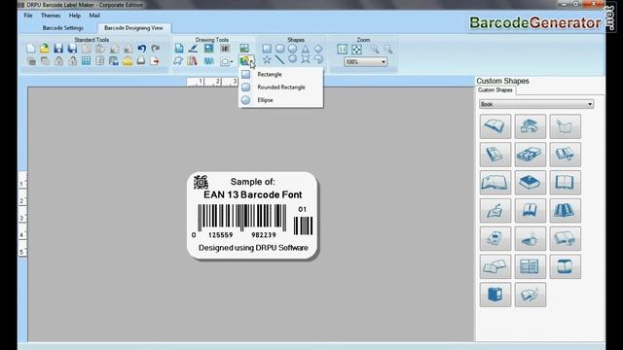Insert the solid dark closed book custom shape
The image size is (623, 350).
click(530, 183)
